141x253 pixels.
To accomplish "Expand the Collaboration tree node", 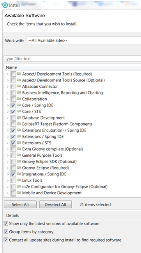I will click(x=7, y=99).
